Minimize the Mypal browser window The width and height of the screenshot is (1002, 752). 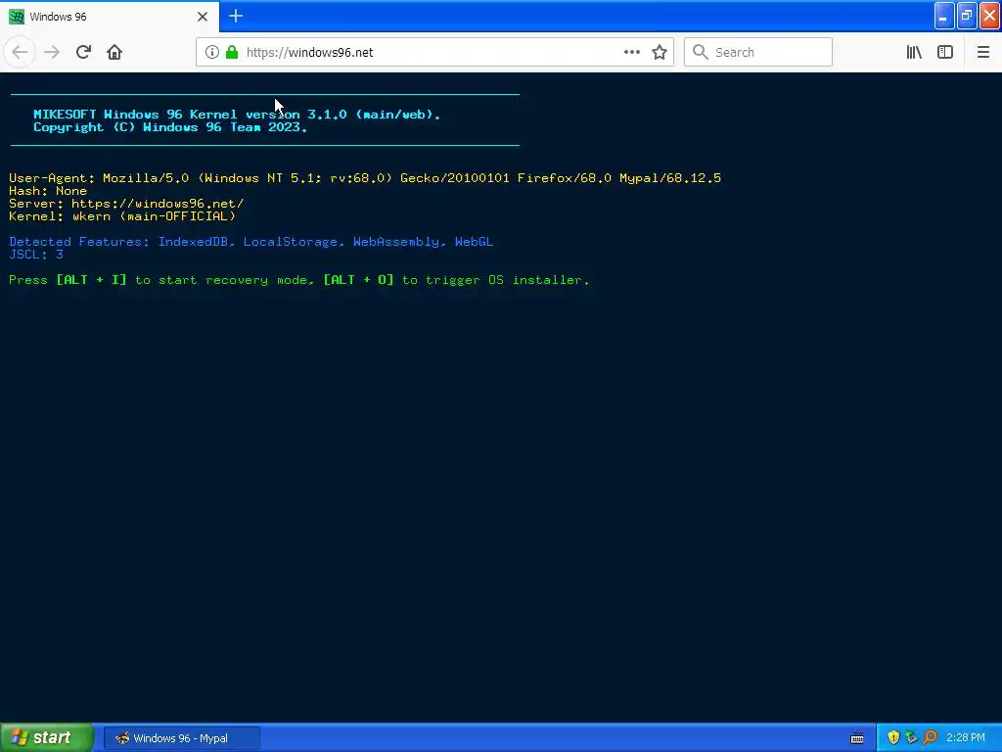coord(944,16)
